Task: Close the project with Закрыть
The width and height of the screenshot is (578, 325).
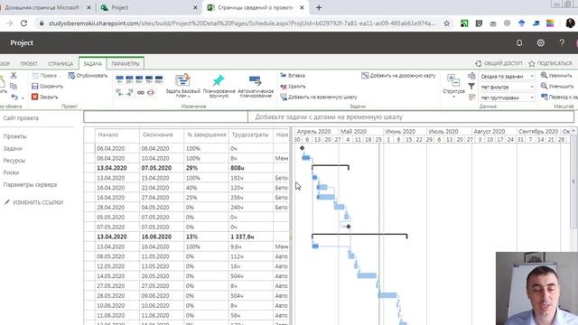Action: 45,97
